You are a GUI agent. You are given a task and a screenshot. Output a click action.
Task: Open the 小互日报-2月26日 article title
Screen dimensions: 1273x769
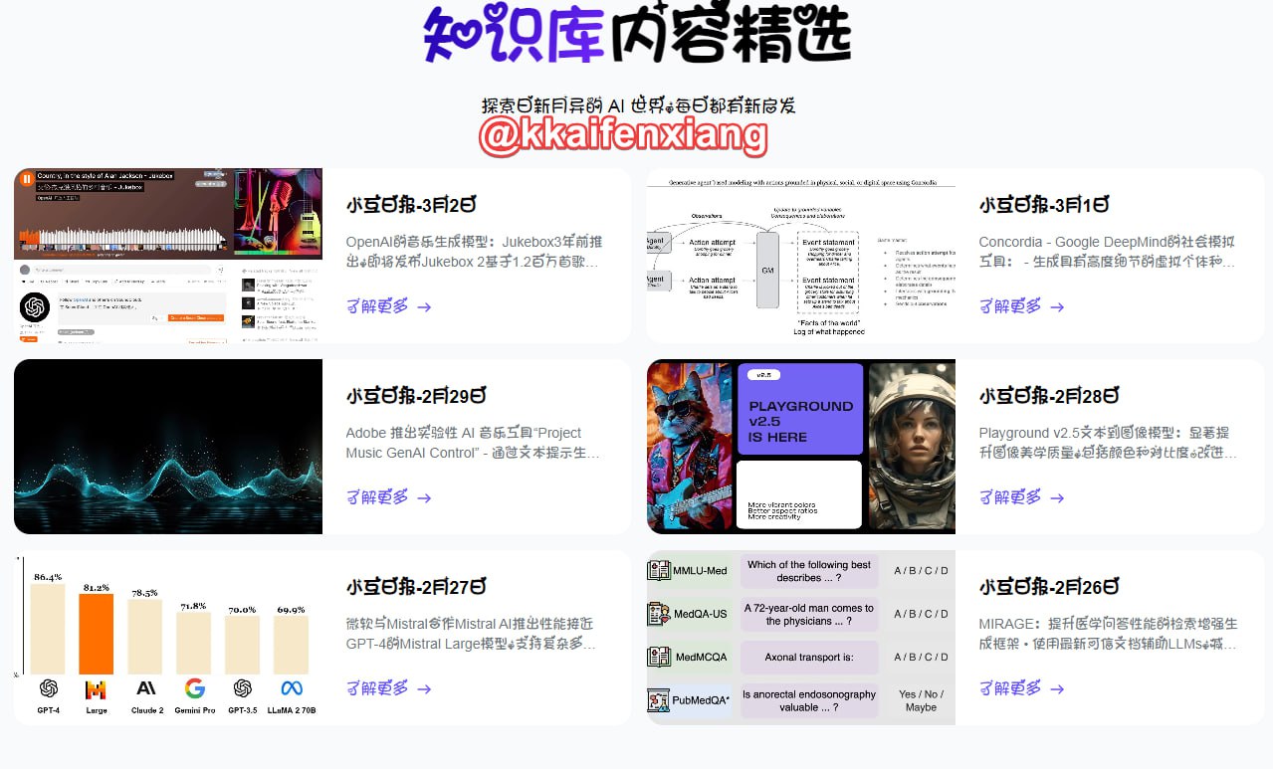(1049, 587)
